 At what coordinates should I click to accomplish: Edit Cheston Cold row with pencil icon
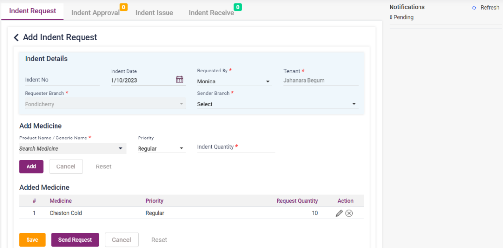click(x=339, y=213)
